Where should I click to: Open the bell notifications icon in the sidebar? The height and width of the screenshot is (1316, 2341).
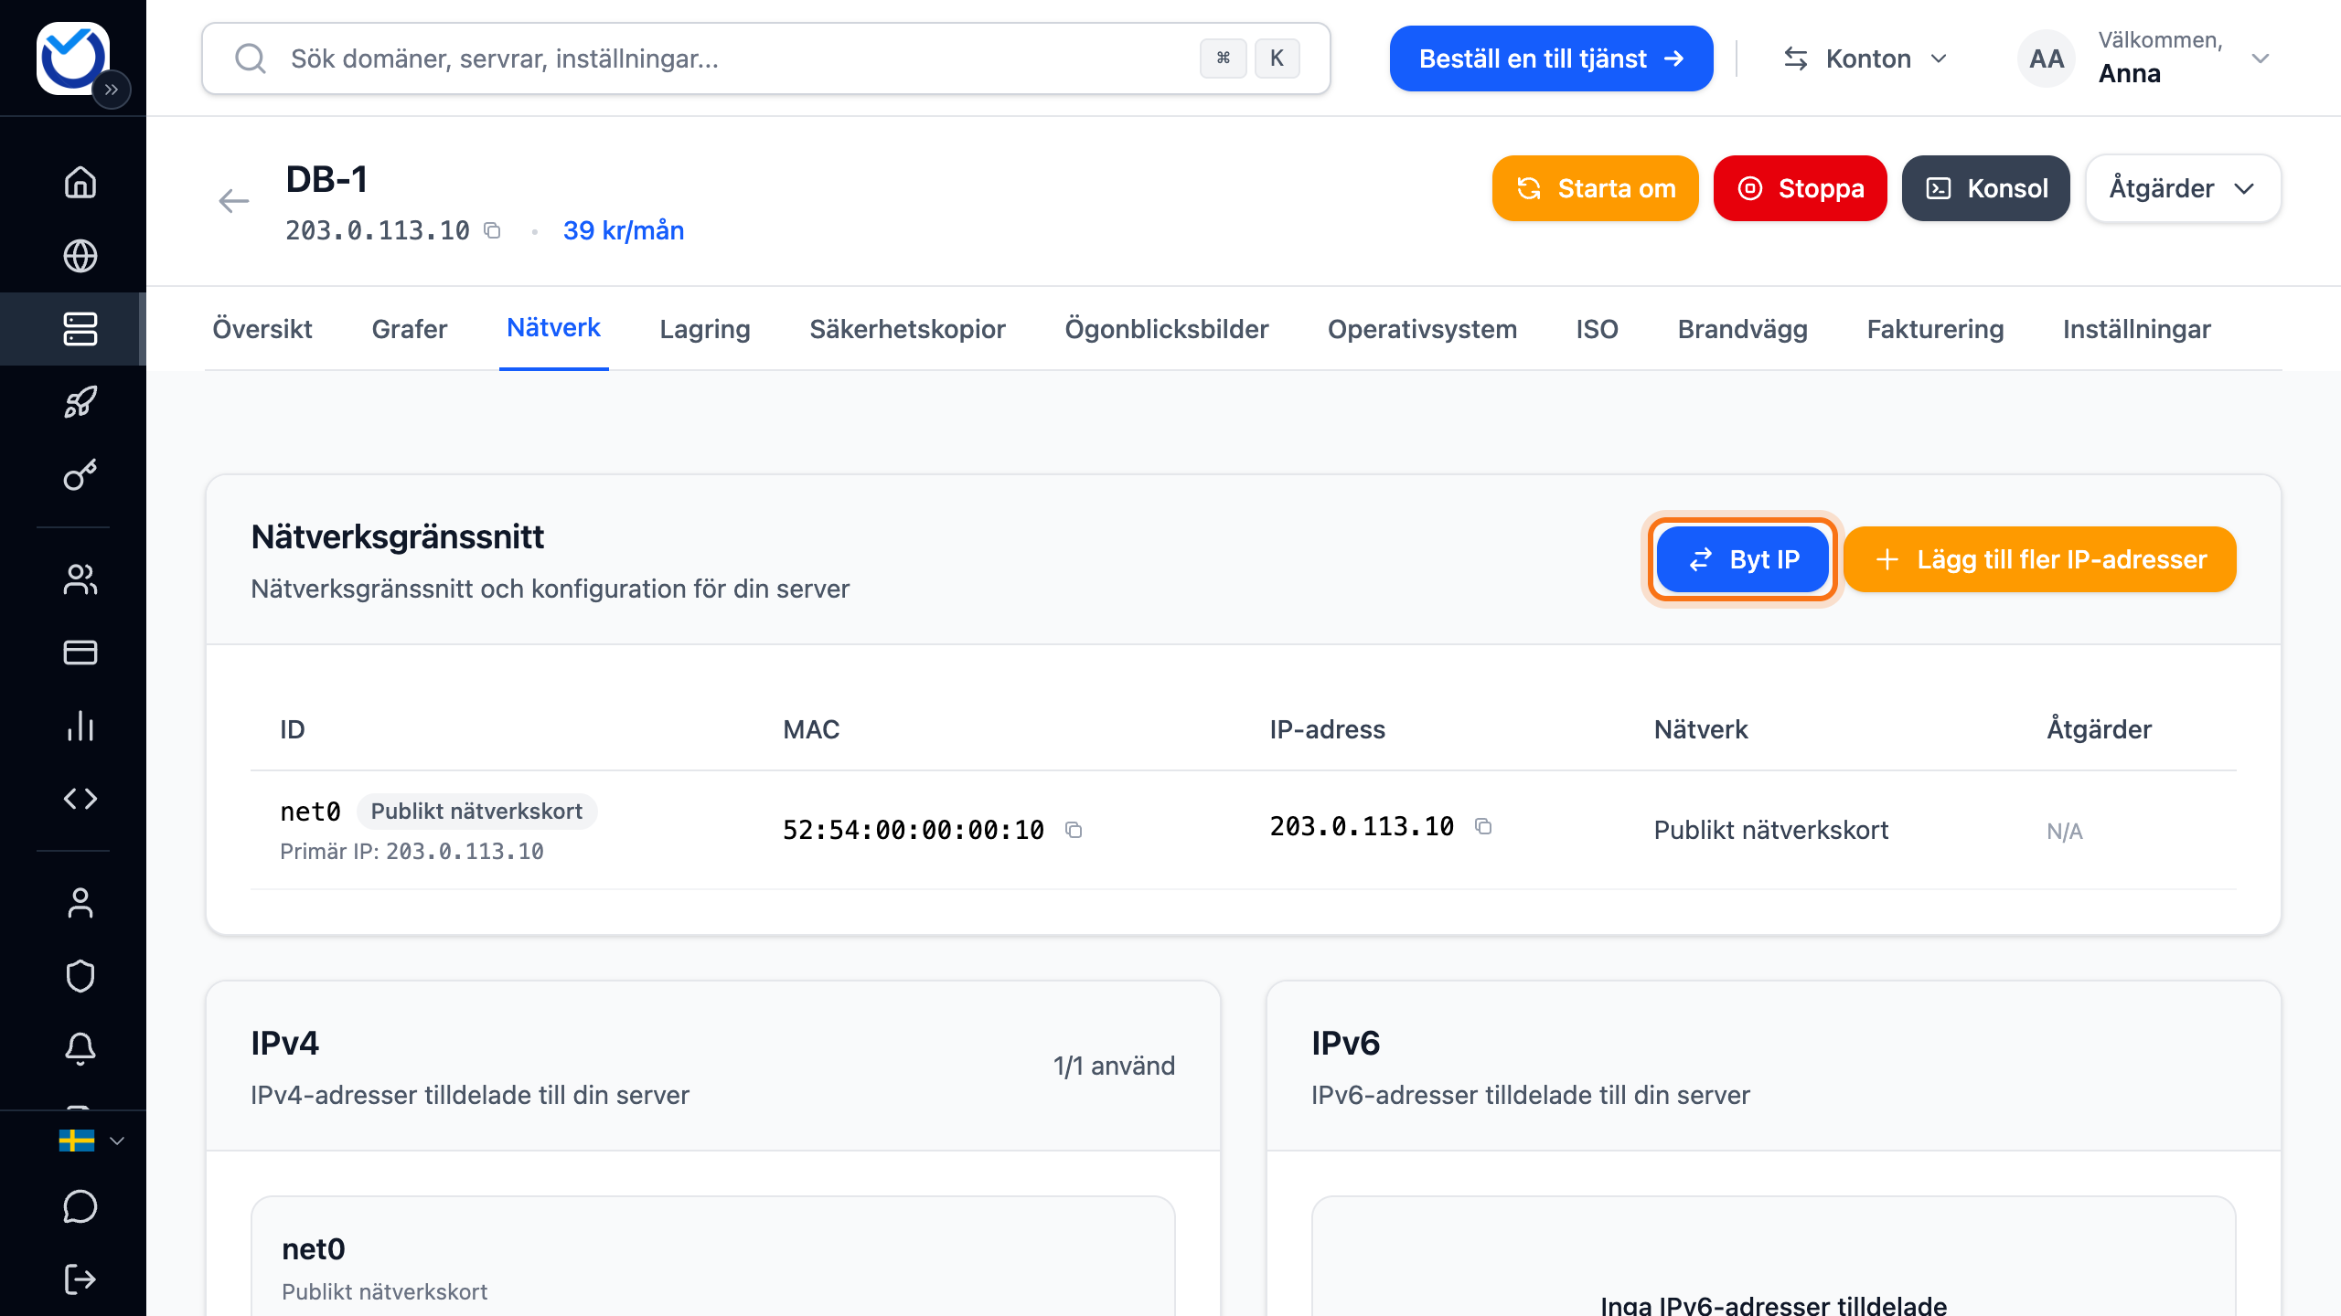[80, 1049]
